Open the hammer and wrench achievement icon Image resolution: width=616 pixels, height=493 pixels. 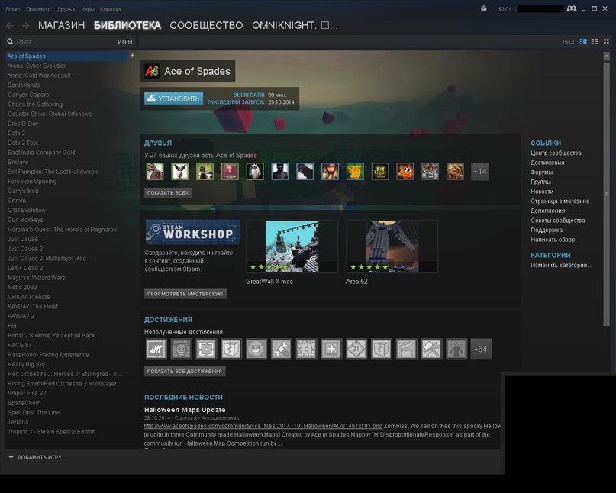[431, 349]
